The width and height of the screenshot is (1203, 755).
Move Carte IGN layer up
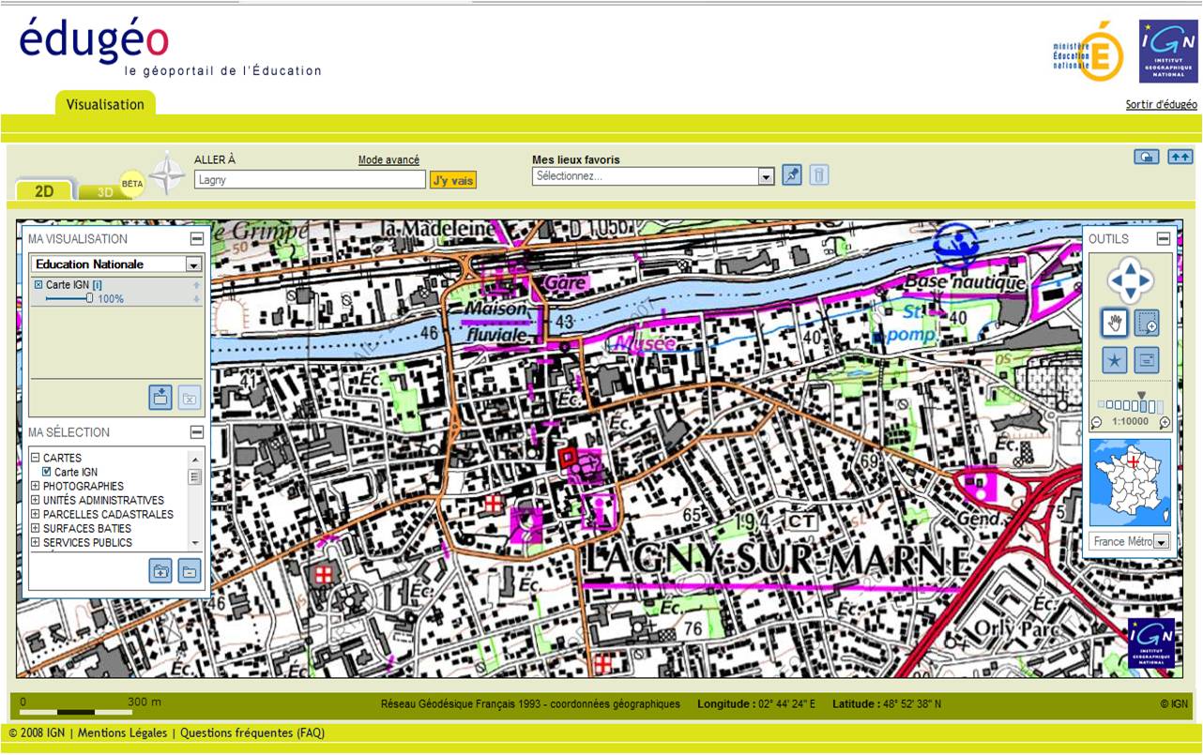click(196, 285)
